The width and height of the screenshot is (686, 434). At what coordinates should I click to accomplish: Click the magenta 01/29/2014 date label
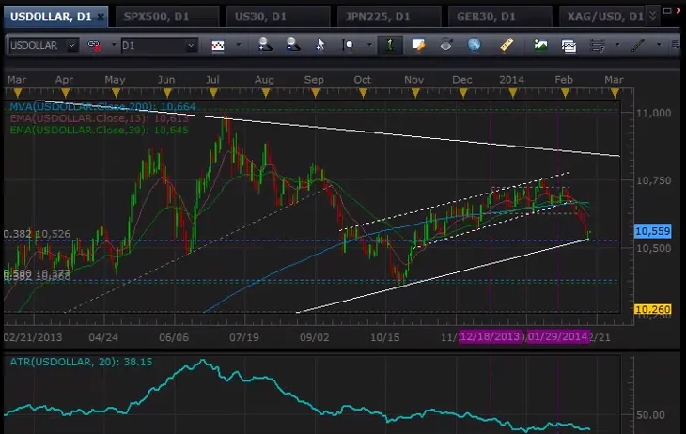(558, 337)
